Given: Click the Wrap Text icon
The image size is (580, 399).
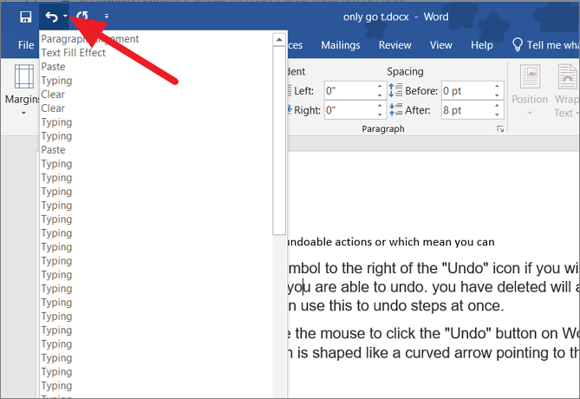Looking at the screenshot, I should 567,76.
